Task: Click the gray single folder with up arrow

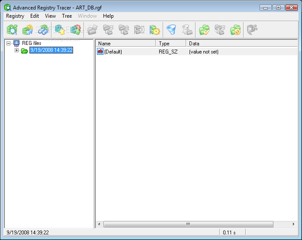Action: (93, 30)
